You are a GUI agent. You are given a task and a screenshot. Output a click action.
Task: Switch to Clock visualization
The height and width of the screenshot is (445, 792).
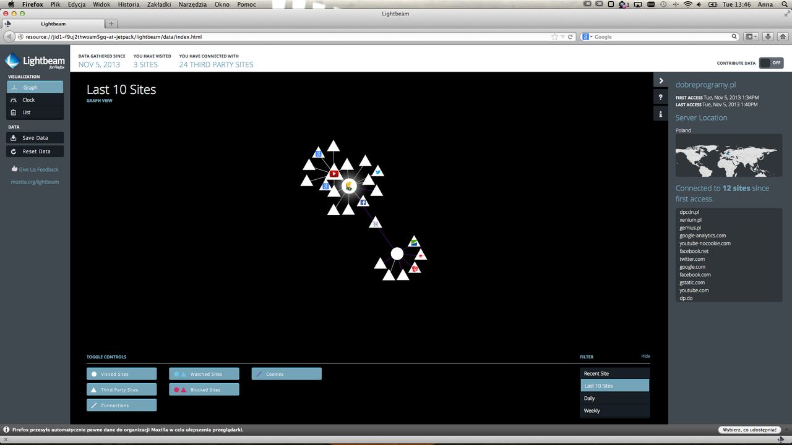35,100
